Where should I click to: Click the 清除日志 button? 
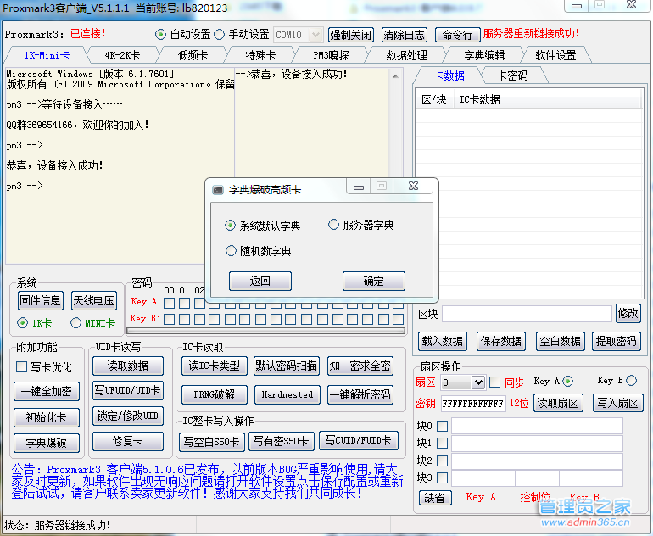[404, 35]
